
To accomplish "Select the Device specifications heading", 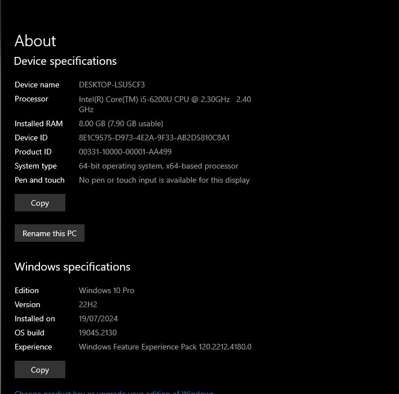I will click(65, 61).
